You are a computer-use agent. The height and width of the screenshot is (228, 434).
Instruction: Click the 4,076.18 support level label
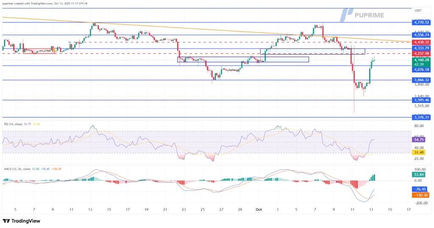click(421, 69)
